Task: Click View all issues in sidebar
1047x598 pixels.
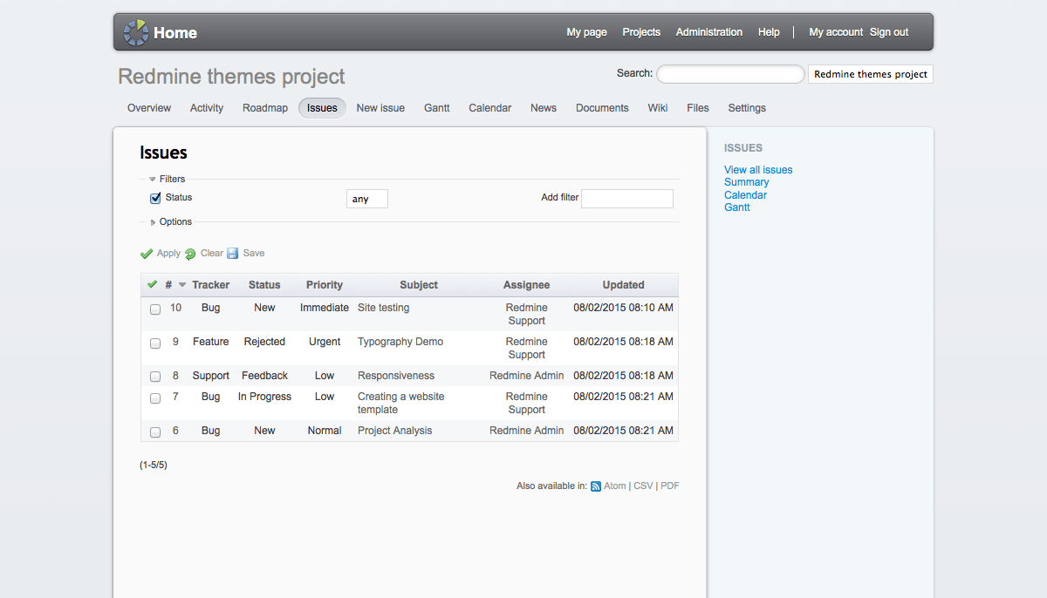Action: click(758, 170)
